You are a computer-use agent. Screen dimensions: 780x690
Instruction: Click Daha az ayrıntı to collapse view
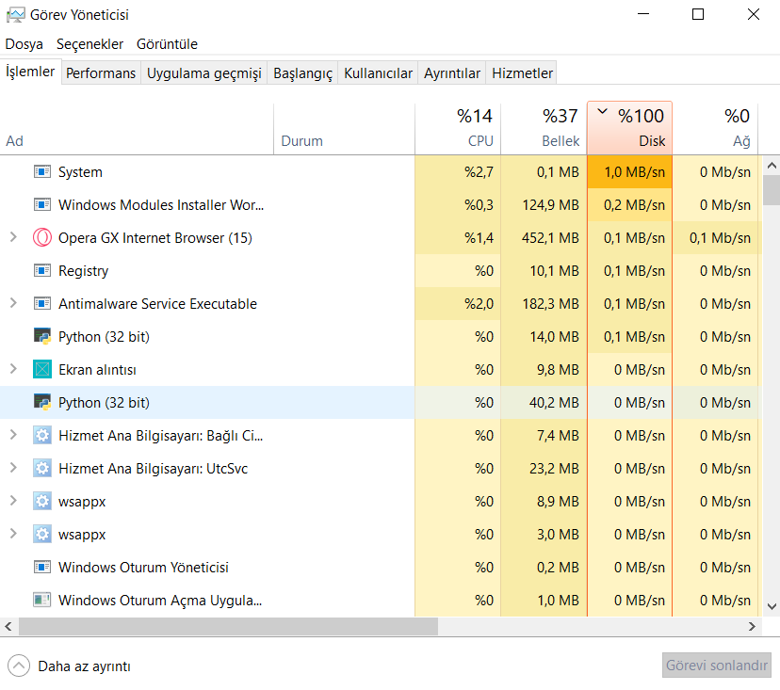point(84,666)
